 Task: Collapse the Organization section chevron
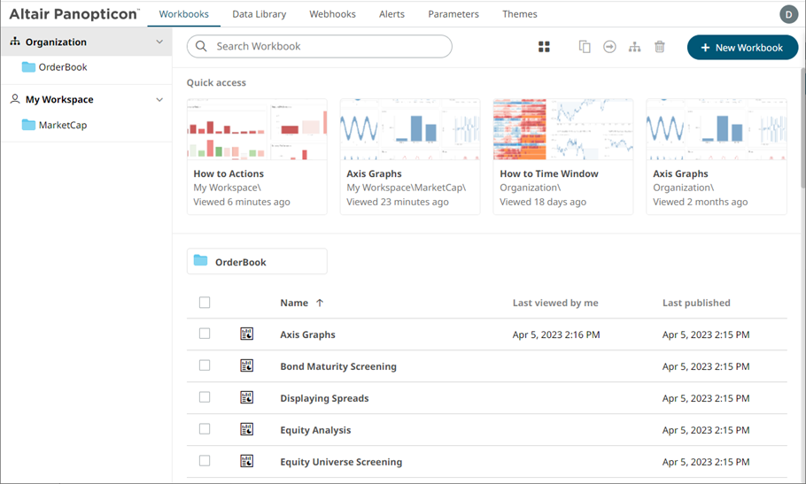coord(159,42)
